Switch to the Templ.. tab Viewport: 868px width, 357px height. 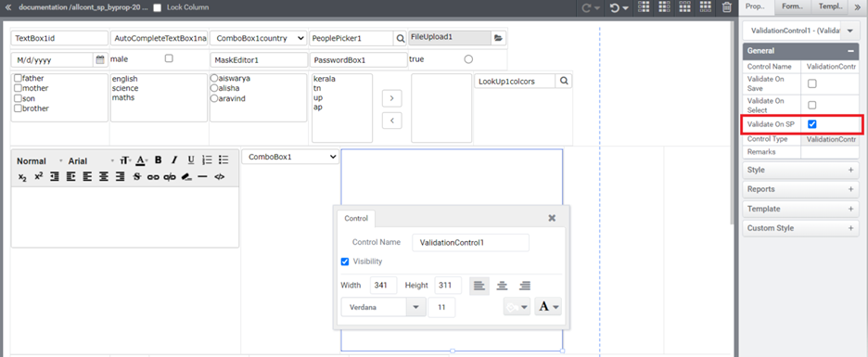point(830,6)
